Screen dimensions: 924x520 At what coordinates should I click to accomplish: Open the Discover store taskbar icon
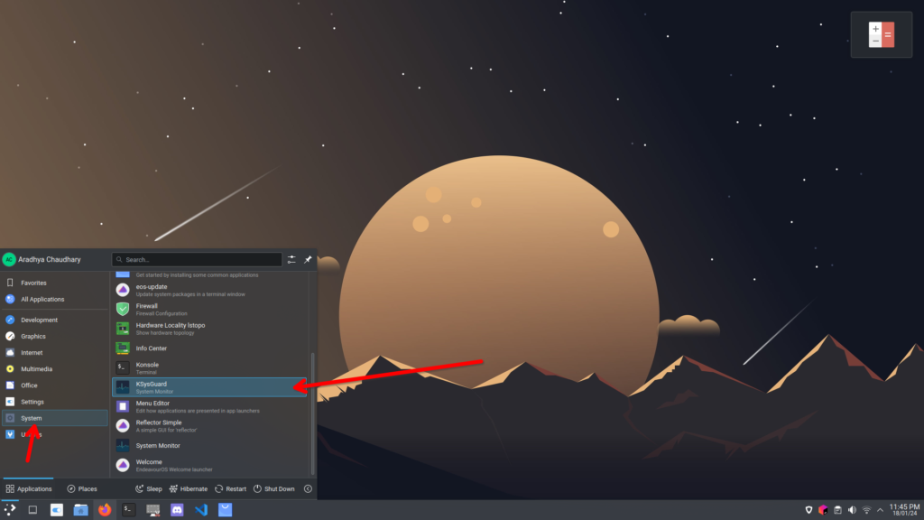click(x=225, y=510)
